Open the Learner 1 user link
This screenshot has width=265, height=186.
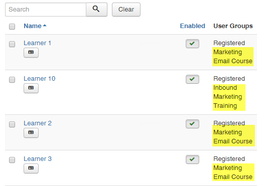tap(37, 43)
